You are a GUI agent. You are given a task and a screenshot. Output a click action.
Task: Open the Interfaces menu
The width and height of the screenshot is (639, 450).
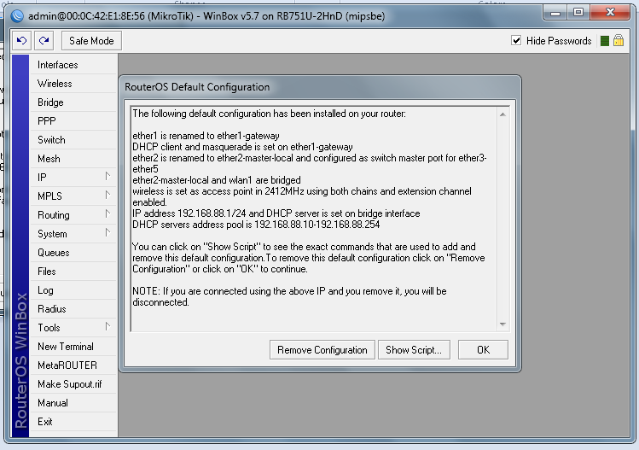coord(73,65)
